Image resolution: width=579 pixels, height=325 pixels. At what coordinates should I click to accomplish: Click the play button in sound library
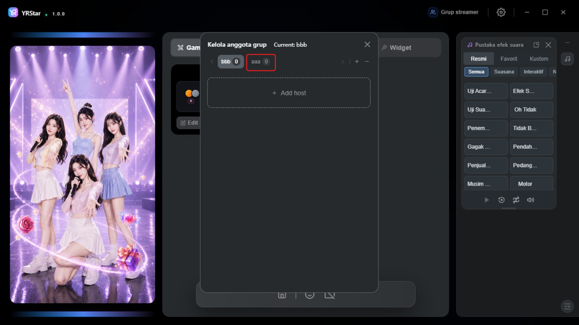point(486,200)
